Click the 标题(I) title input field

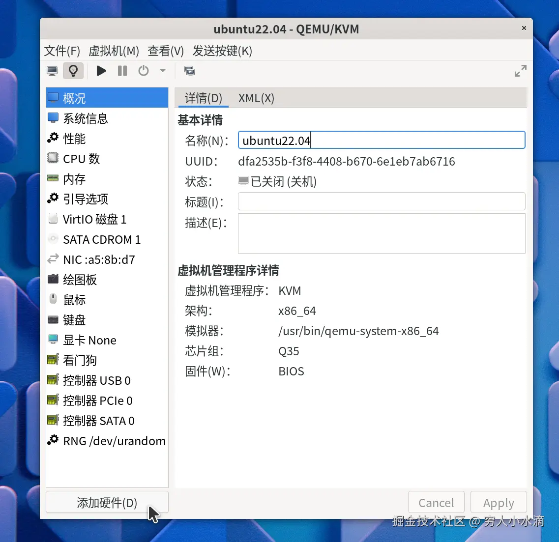[x=382, y=201]
